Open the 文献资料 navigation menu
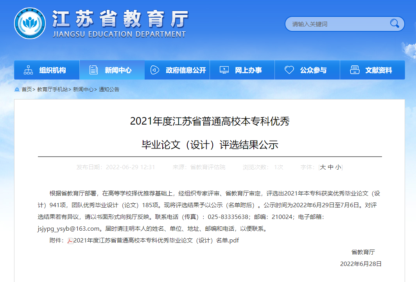Screen dimensions: 416x282 [378, 70]
